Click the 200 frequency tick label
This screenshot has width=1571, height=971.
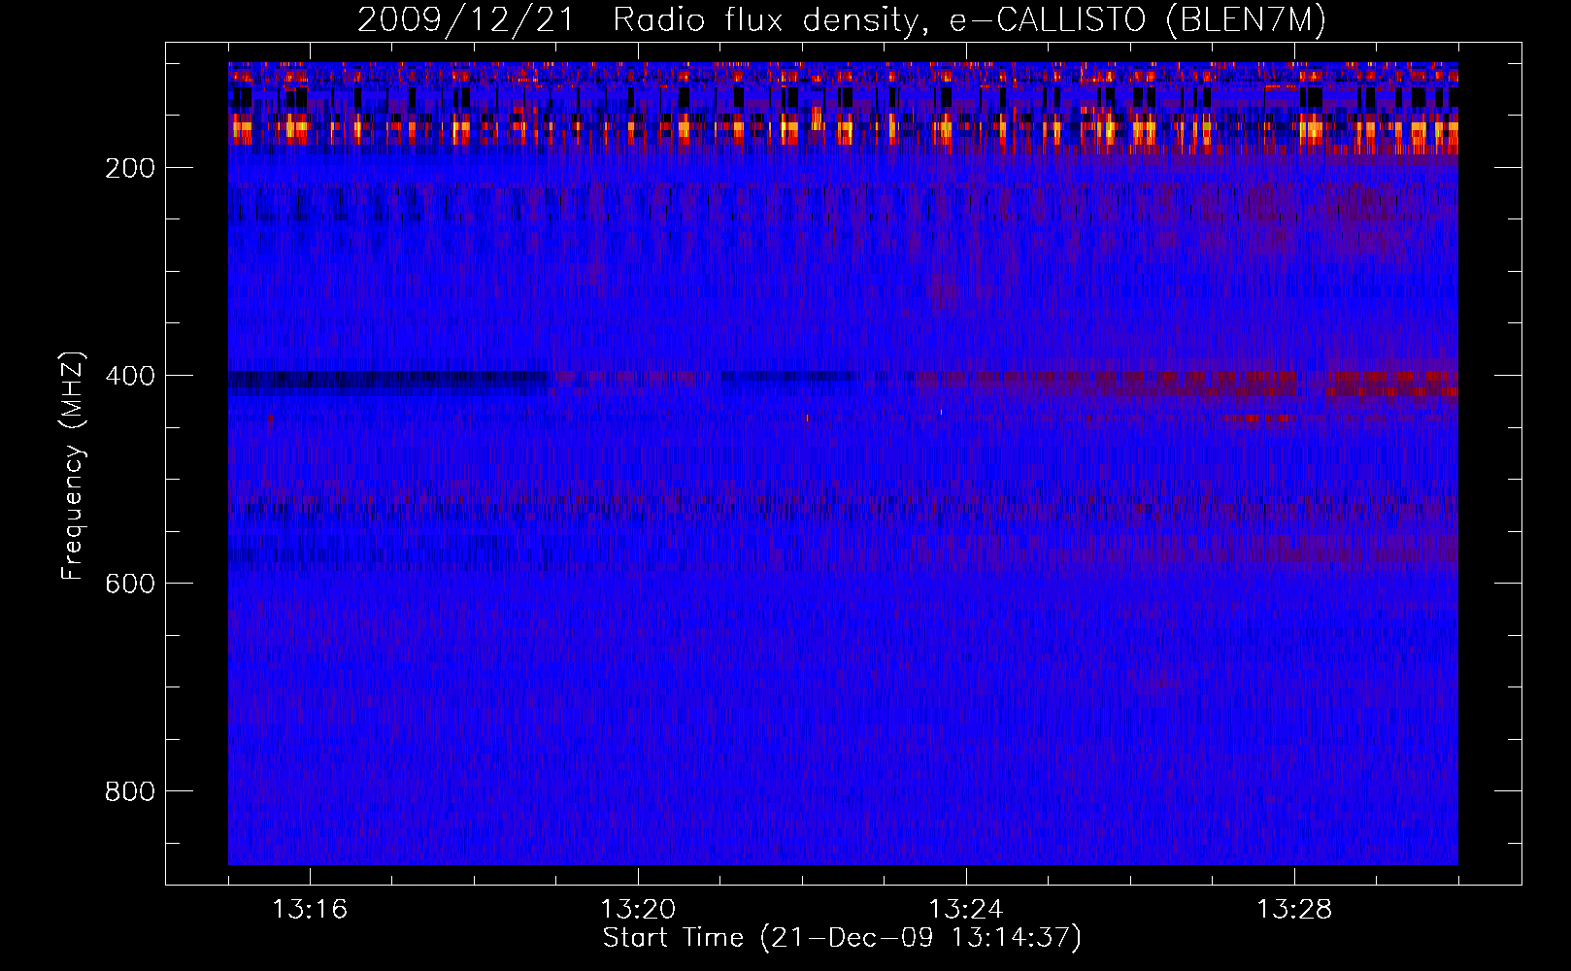pyautogui.click(x=130, y=168)
